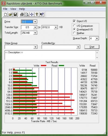Click the Transfer Rate - MB / Sec axis label
This screenshot has width=108, height=136.
(x=44, y=121)
